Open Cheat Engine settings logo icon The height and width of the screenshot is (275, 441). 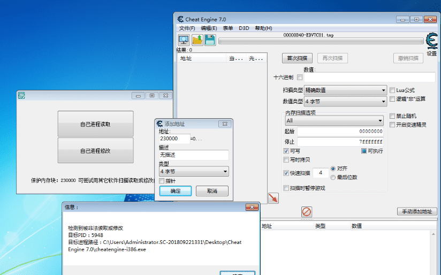[432, 41]
